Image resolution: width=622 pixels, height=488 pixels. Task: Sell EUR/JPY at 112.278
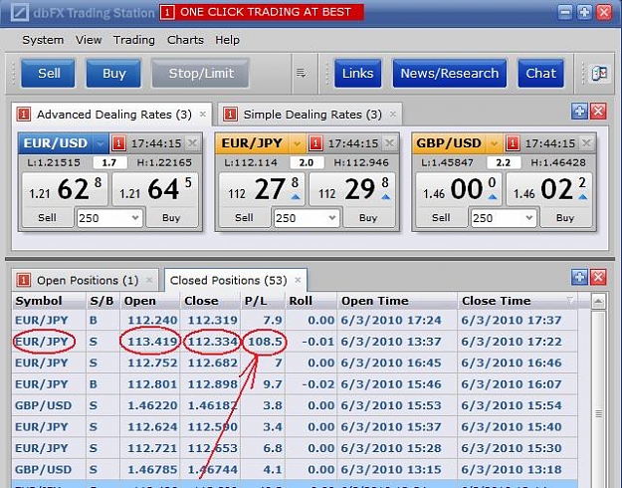[x=262, y=189]
